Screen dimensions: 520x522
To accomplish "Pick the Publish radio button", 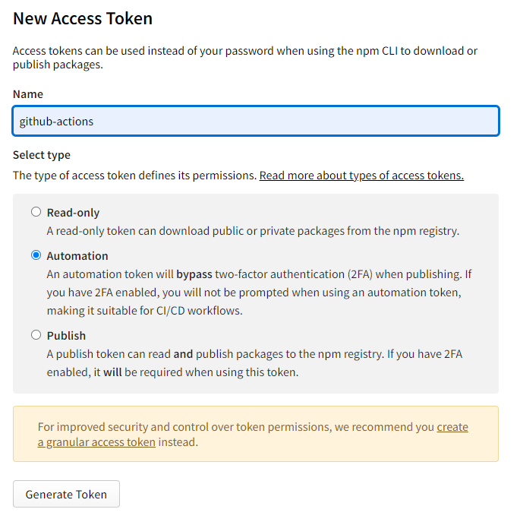I will click(x=36, y=335).
